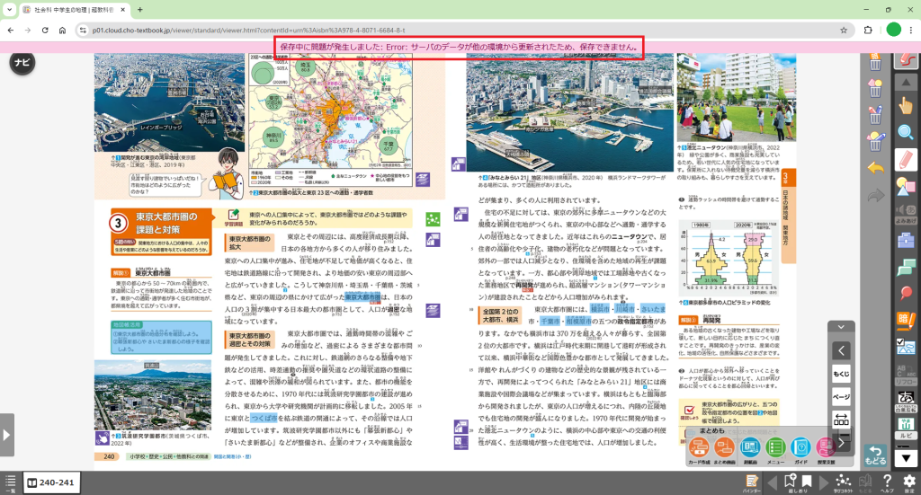Select the magnifying glass zoom tool

(906, 132)
